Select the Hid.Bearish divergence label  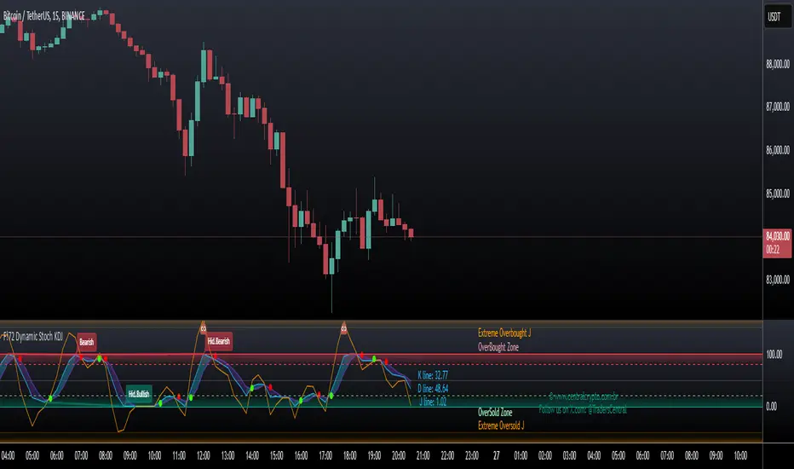tap(217, 341)
